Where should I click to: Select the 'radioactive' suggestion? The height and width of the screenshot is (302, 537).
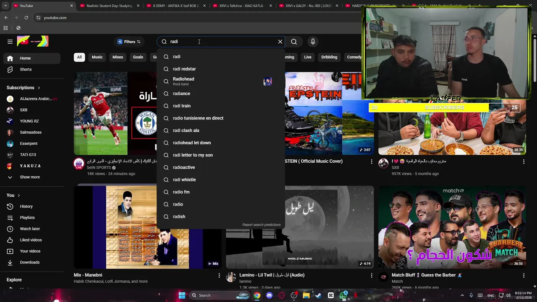[221, 167]
